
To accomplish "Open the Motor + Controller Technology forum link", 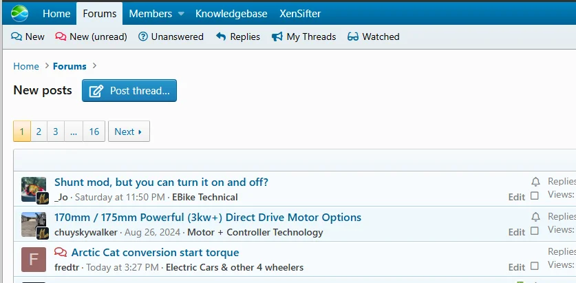I will point(255,233).
